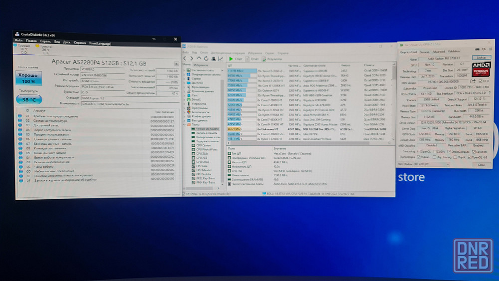Select Чтение из памяти test
This screenshot has height=281, width=499.
coord(205,129)
